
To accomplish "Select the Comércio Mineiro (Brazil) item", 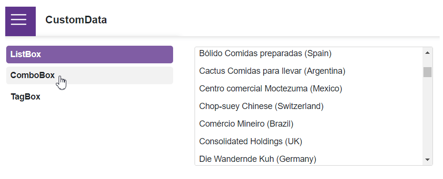I will 309,124.
